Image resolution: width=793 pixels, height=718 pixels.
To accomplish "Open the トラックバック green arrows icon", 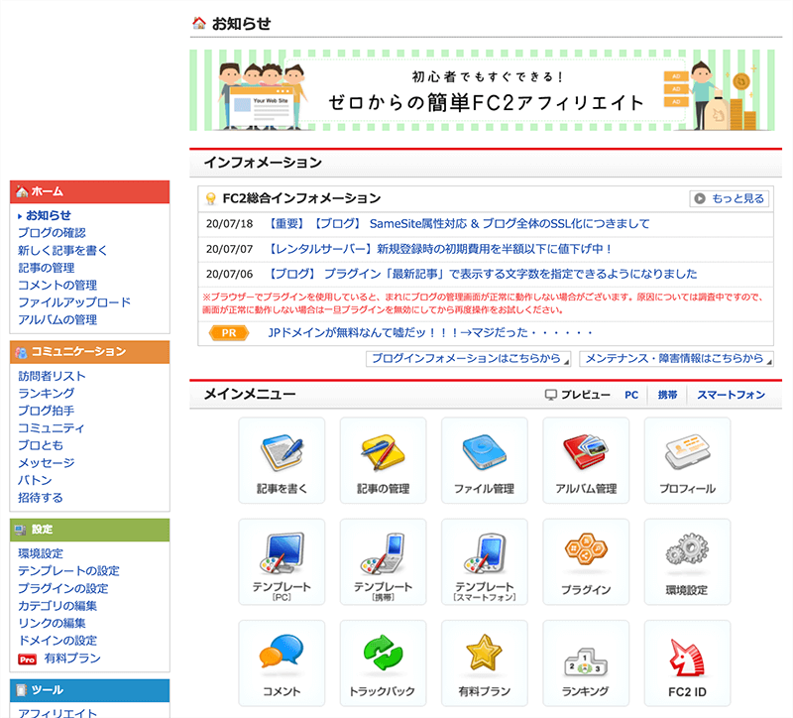I will [383, 663].
